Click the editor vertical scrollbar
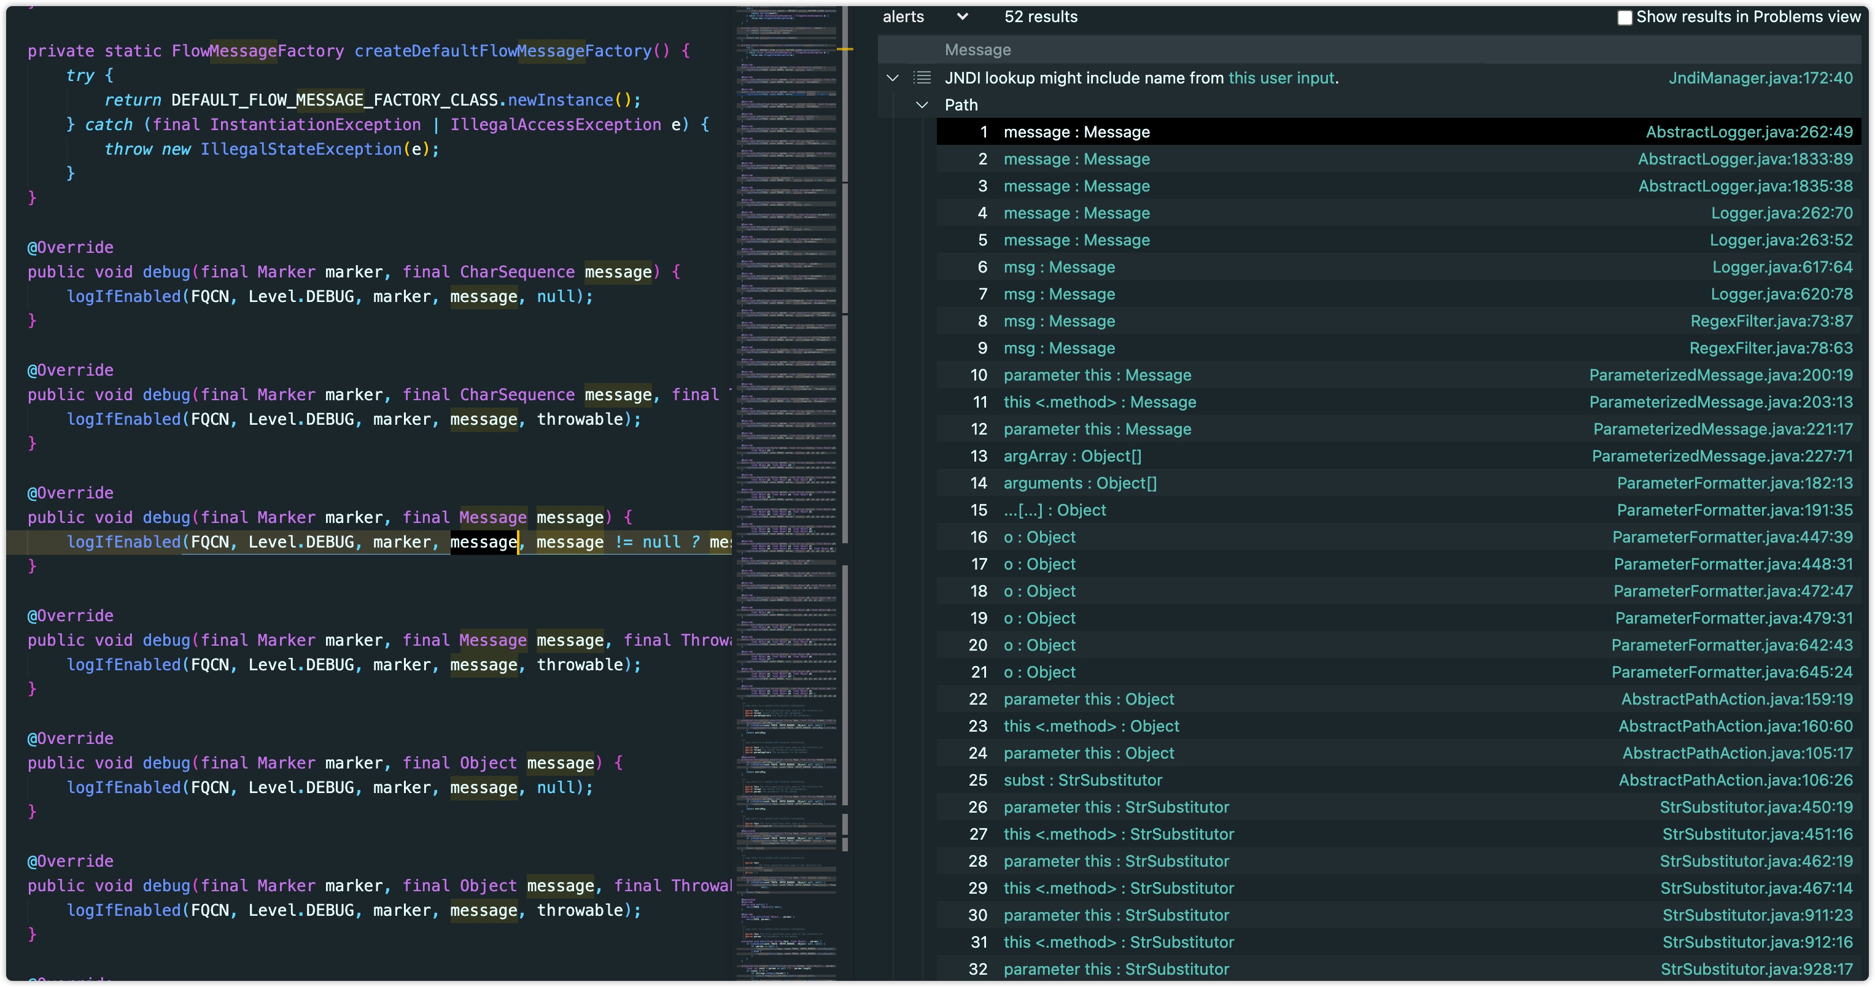The height and width of the screenshot is (987, 1875). point(845,493)
